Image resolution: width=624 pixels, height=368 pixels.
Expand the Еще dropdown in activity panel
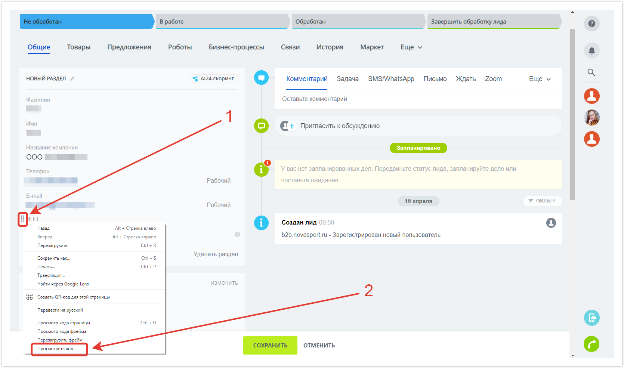click(540, 79)
